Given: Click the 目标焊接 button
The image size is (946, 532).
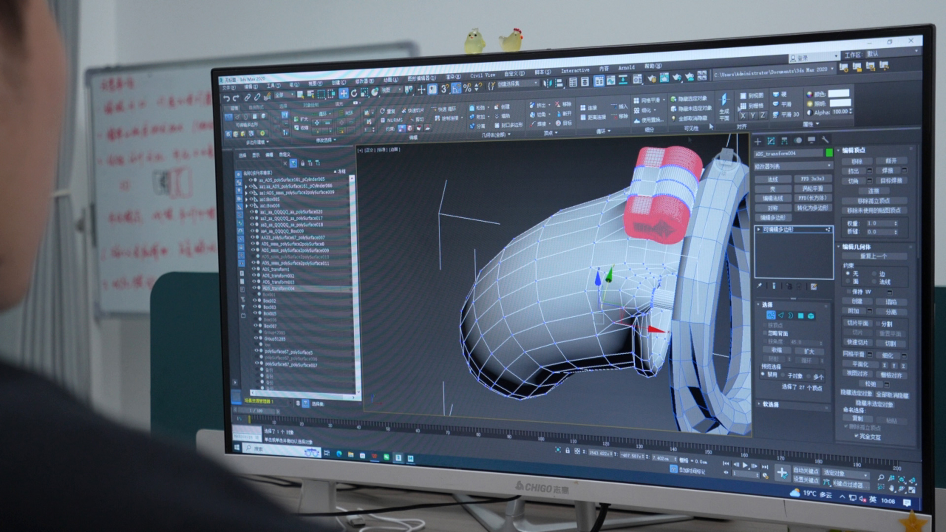Looking at the screenshot, I should (891, 181).
